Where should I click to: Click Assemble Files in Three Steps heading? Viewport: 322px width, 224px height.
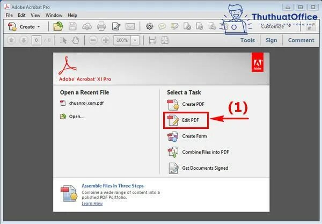pyautogui.click(x=113, y=186)
